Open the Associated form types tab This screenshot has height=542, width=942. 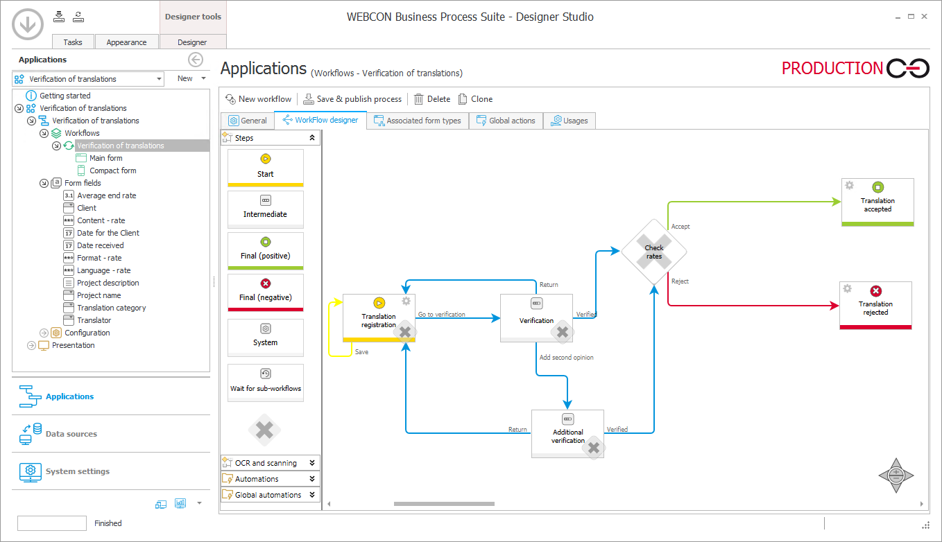[x=418, y=121]
